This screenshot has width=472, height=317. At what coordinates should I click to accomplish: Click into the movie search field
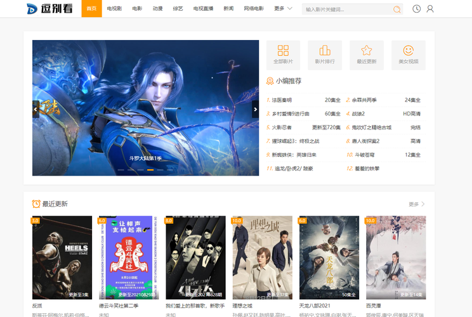346,10
